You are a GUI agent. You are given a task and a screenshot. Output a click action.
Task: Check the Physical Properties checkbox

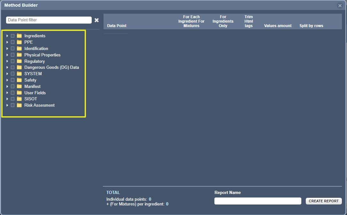12,55
